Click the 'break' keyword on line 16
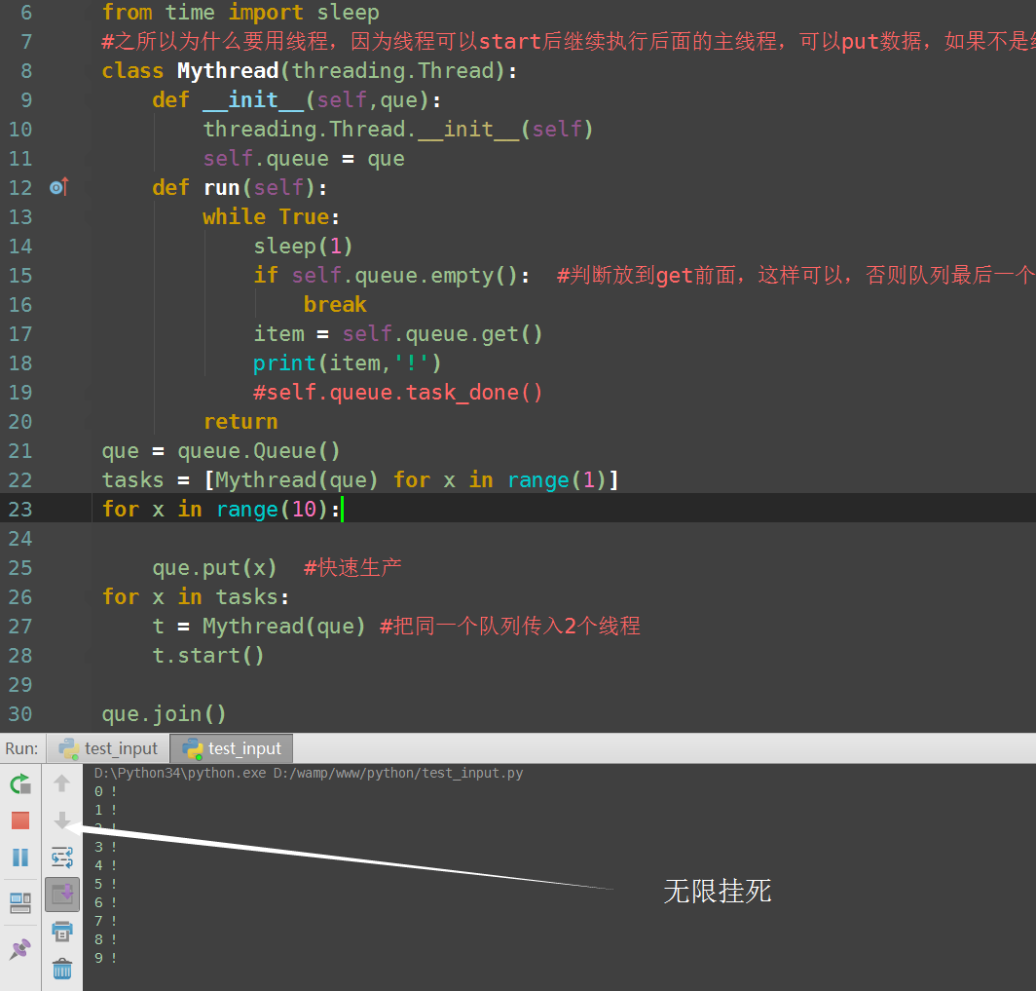This screenshot has width=1036, height=991. [x=335, y=305]
